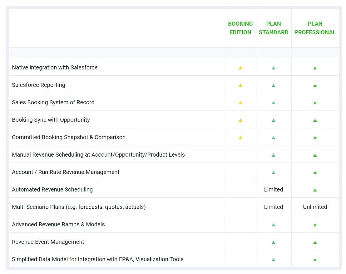
Task: Click Plan Standard triangle for Simplified Data Model row
Action: [x=273, y=260]
